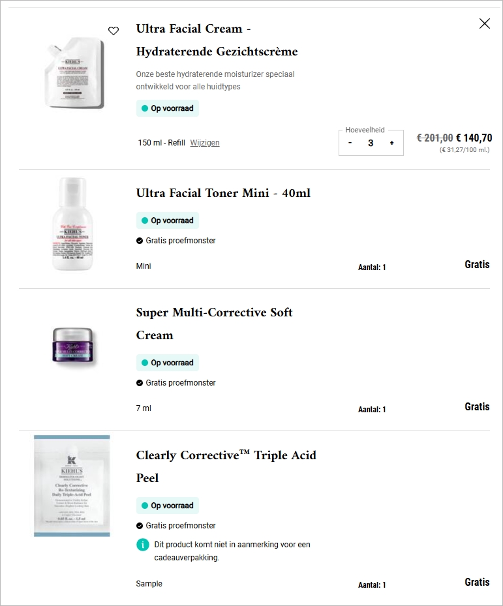503x606 pixels.
Task: Click the Wijzigen link for refill size
Action: pyautogui.click(x=205, y=143)
